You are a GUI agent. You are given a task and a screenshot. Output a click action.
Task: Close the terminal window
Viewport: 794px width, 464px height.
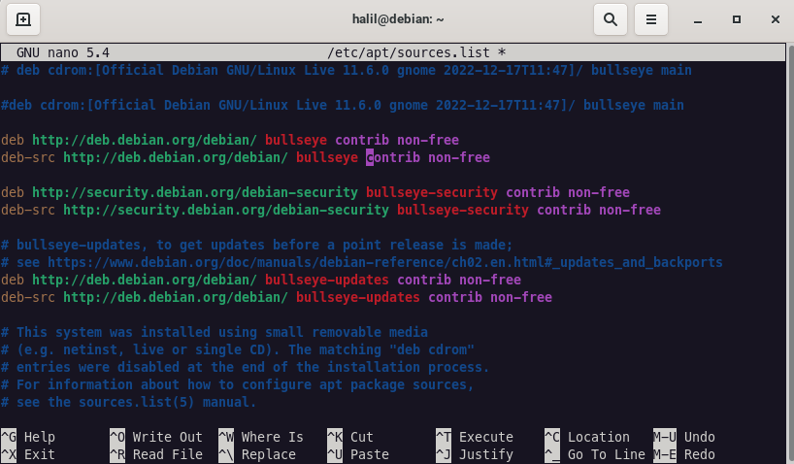[776, 19]
